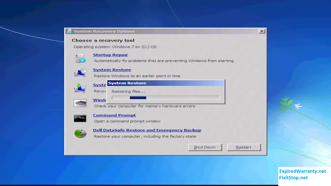This screenshot has height=186, width=331.
Task: Click the Restoring files progress bar
Action: [165, 98]
